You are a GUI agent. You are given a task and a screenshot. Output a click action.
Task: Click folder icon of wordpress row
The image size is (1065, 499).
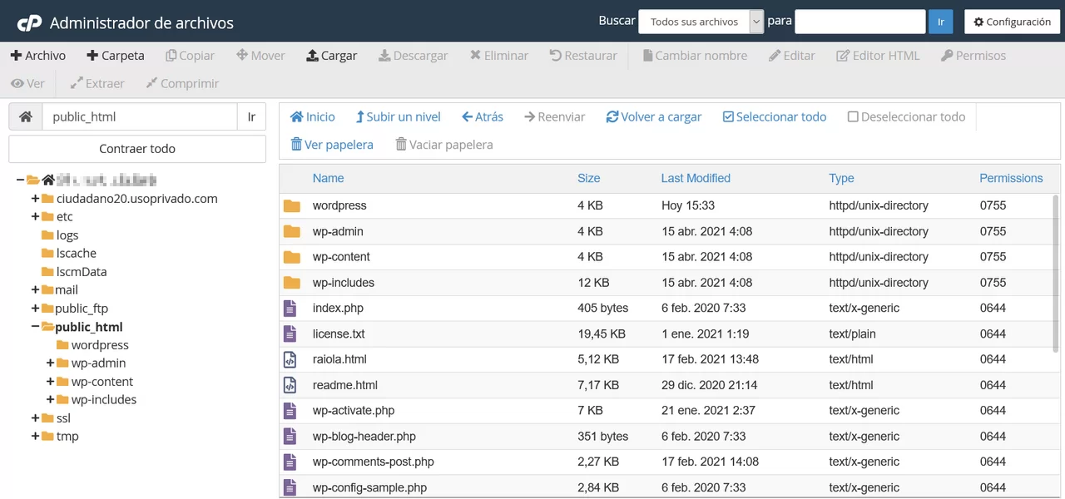coord(291,205)
